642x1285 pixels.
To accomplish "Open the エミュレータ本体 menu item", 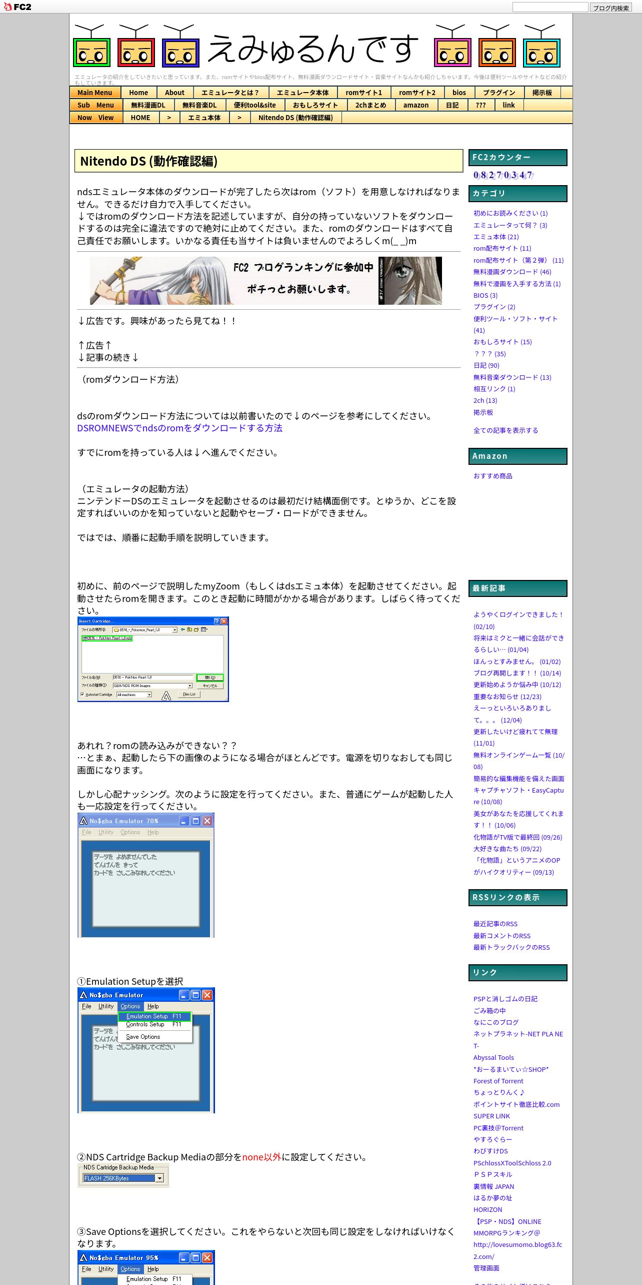I will 303,93.
